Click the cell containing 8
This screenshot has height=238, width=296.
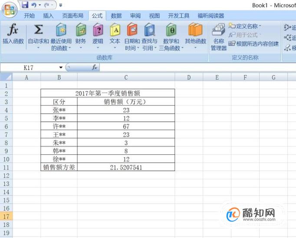(x=126, y=151)
